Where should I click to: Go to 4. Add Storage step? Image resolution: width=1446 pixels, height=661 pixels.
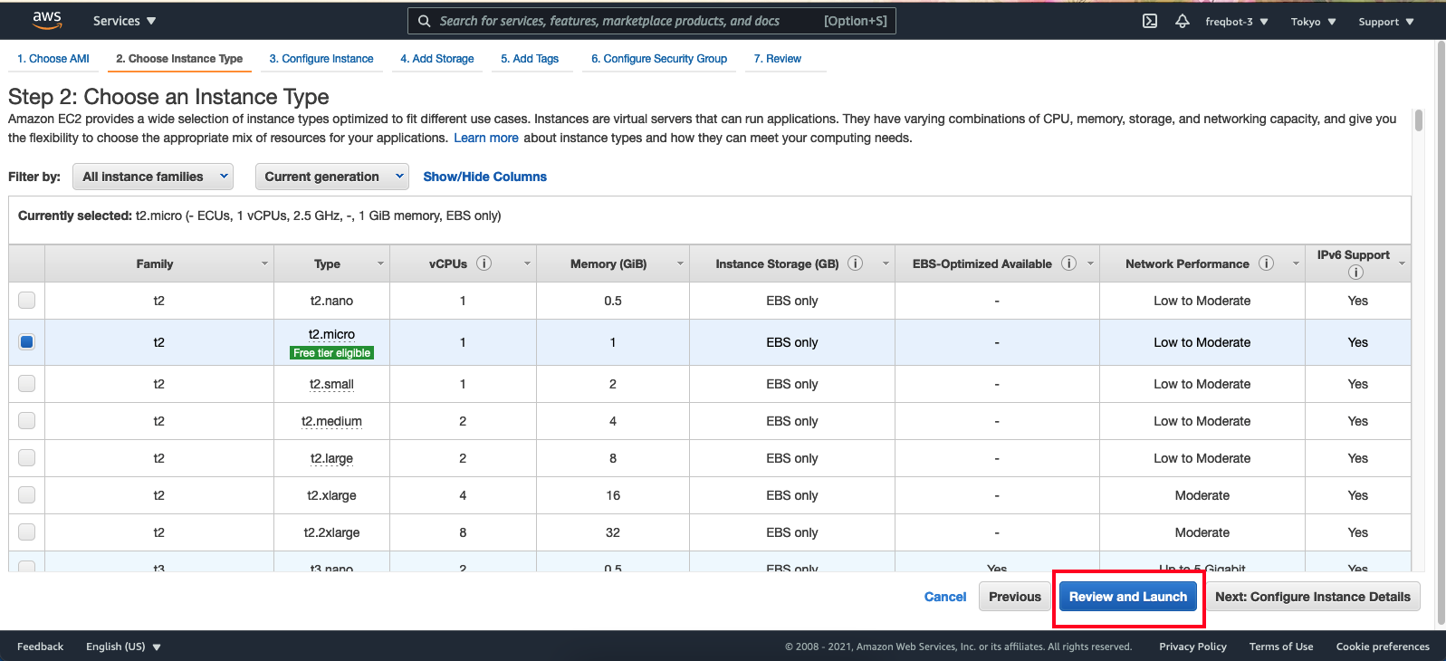click(x=437, y=59)
